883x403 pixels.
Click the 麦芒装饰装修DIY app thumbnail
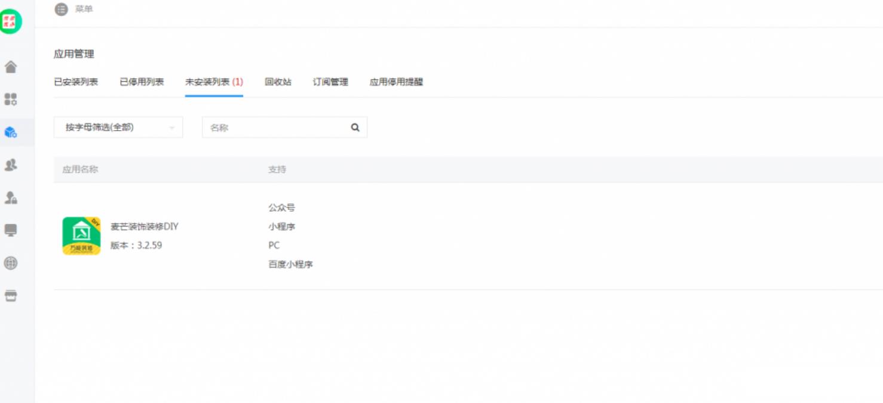click(x=81, y=236)
